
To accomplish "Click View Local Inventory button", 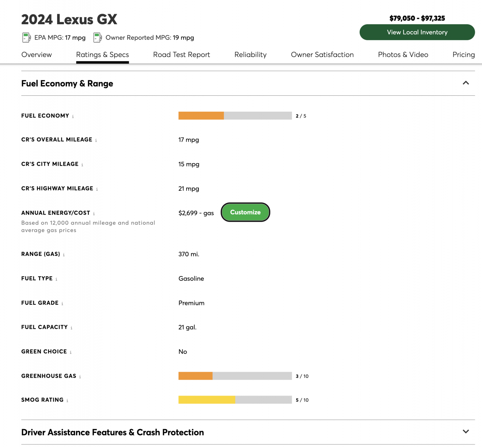I will (417, 32).
